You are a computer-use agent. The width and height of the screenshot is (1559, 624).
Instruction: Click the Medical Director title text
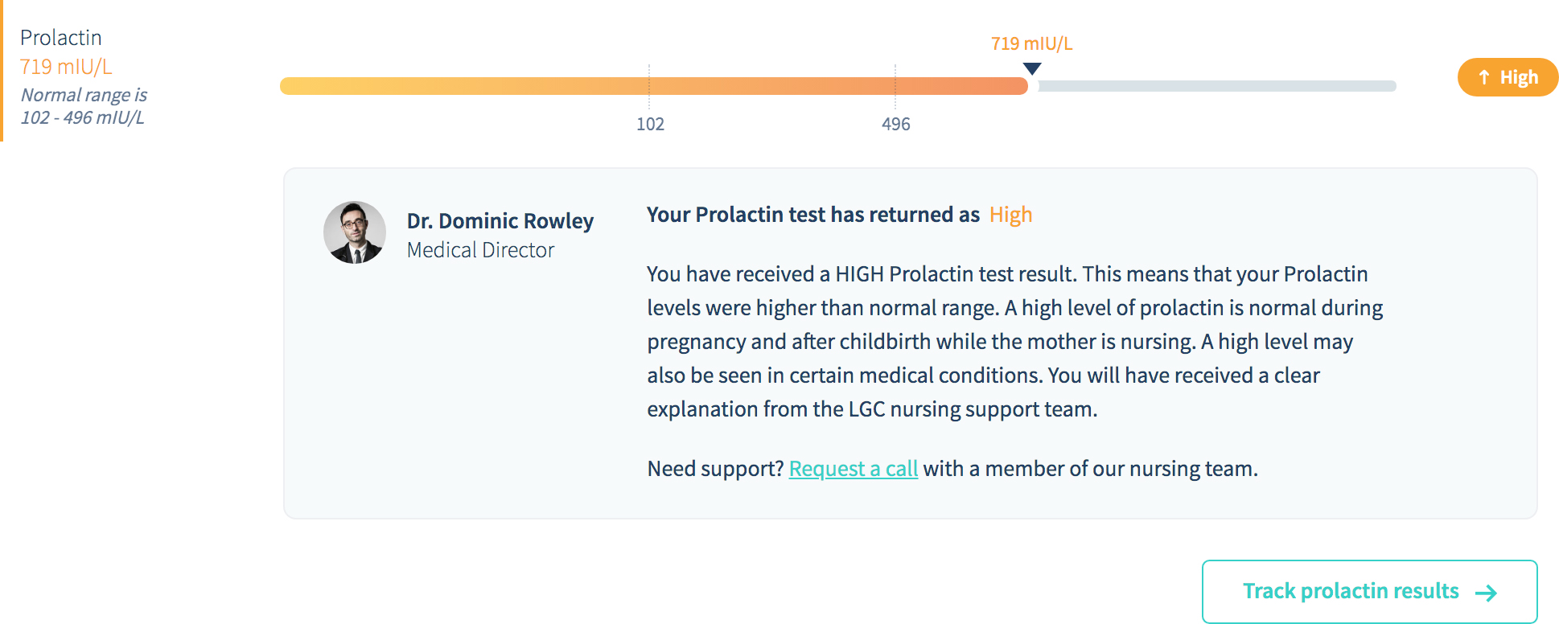pyautogui.click(x=480, y=250)
